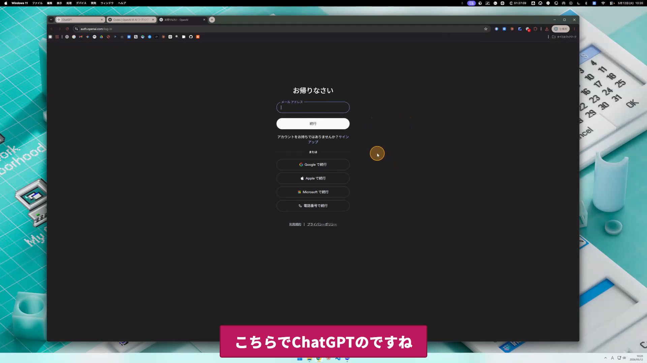Open the Google bookmark icon
Image resolution: width=647 pixels, height=363 pixels.
tap(74, 37)
